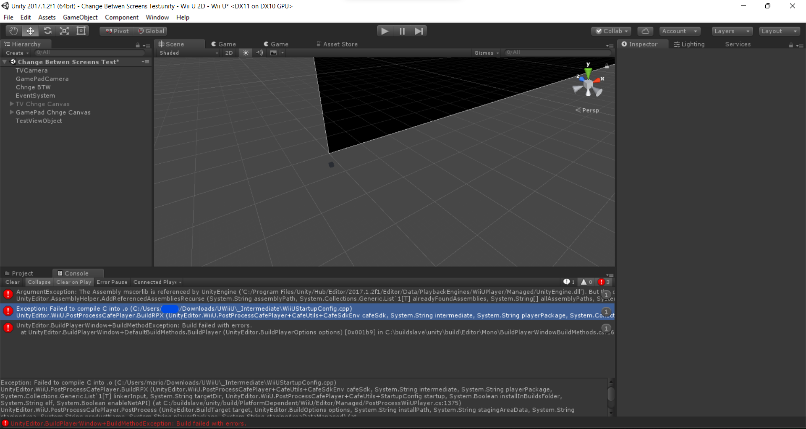The width and height of the screenshot is (806, 429).
Task: Lock the Inspector panel
Action: (791, 45)
